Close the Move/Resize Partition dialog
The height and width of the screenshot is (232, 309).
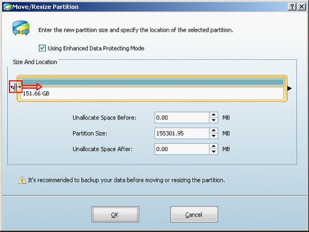(x=302, y=7)
